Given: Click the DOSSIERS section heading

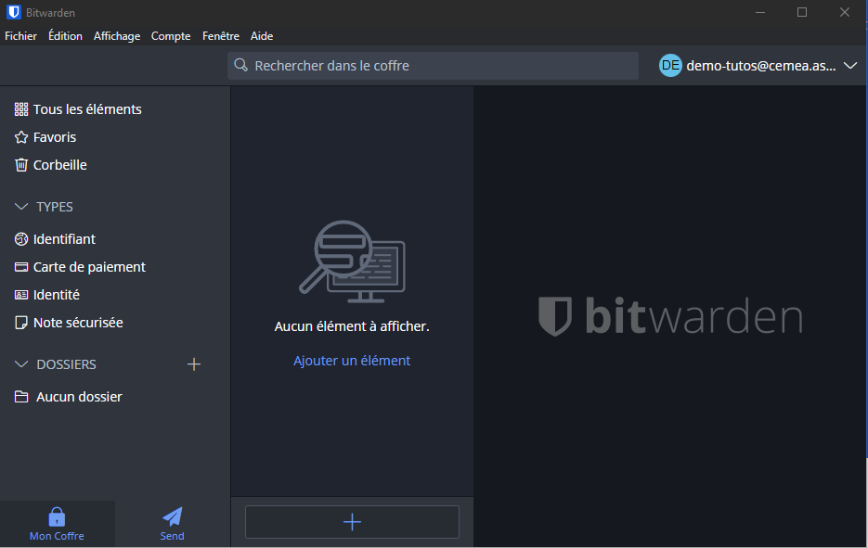Looking at the screenshot, I should 67,364.
